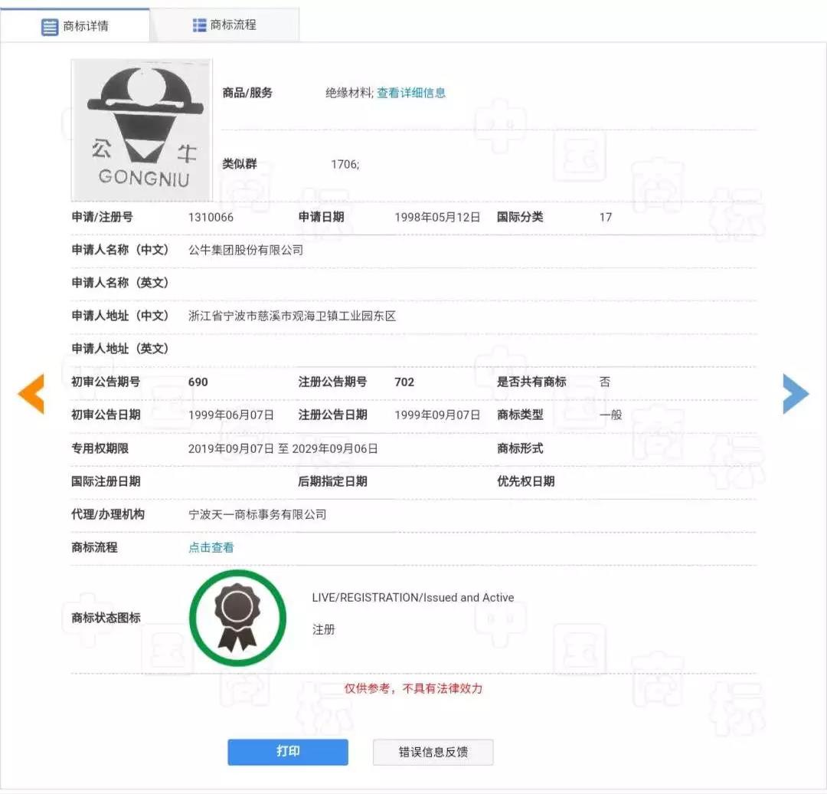827x794 pixels.
Task: Click the 初审公告期号 label
Action: (x=106, y=382)
